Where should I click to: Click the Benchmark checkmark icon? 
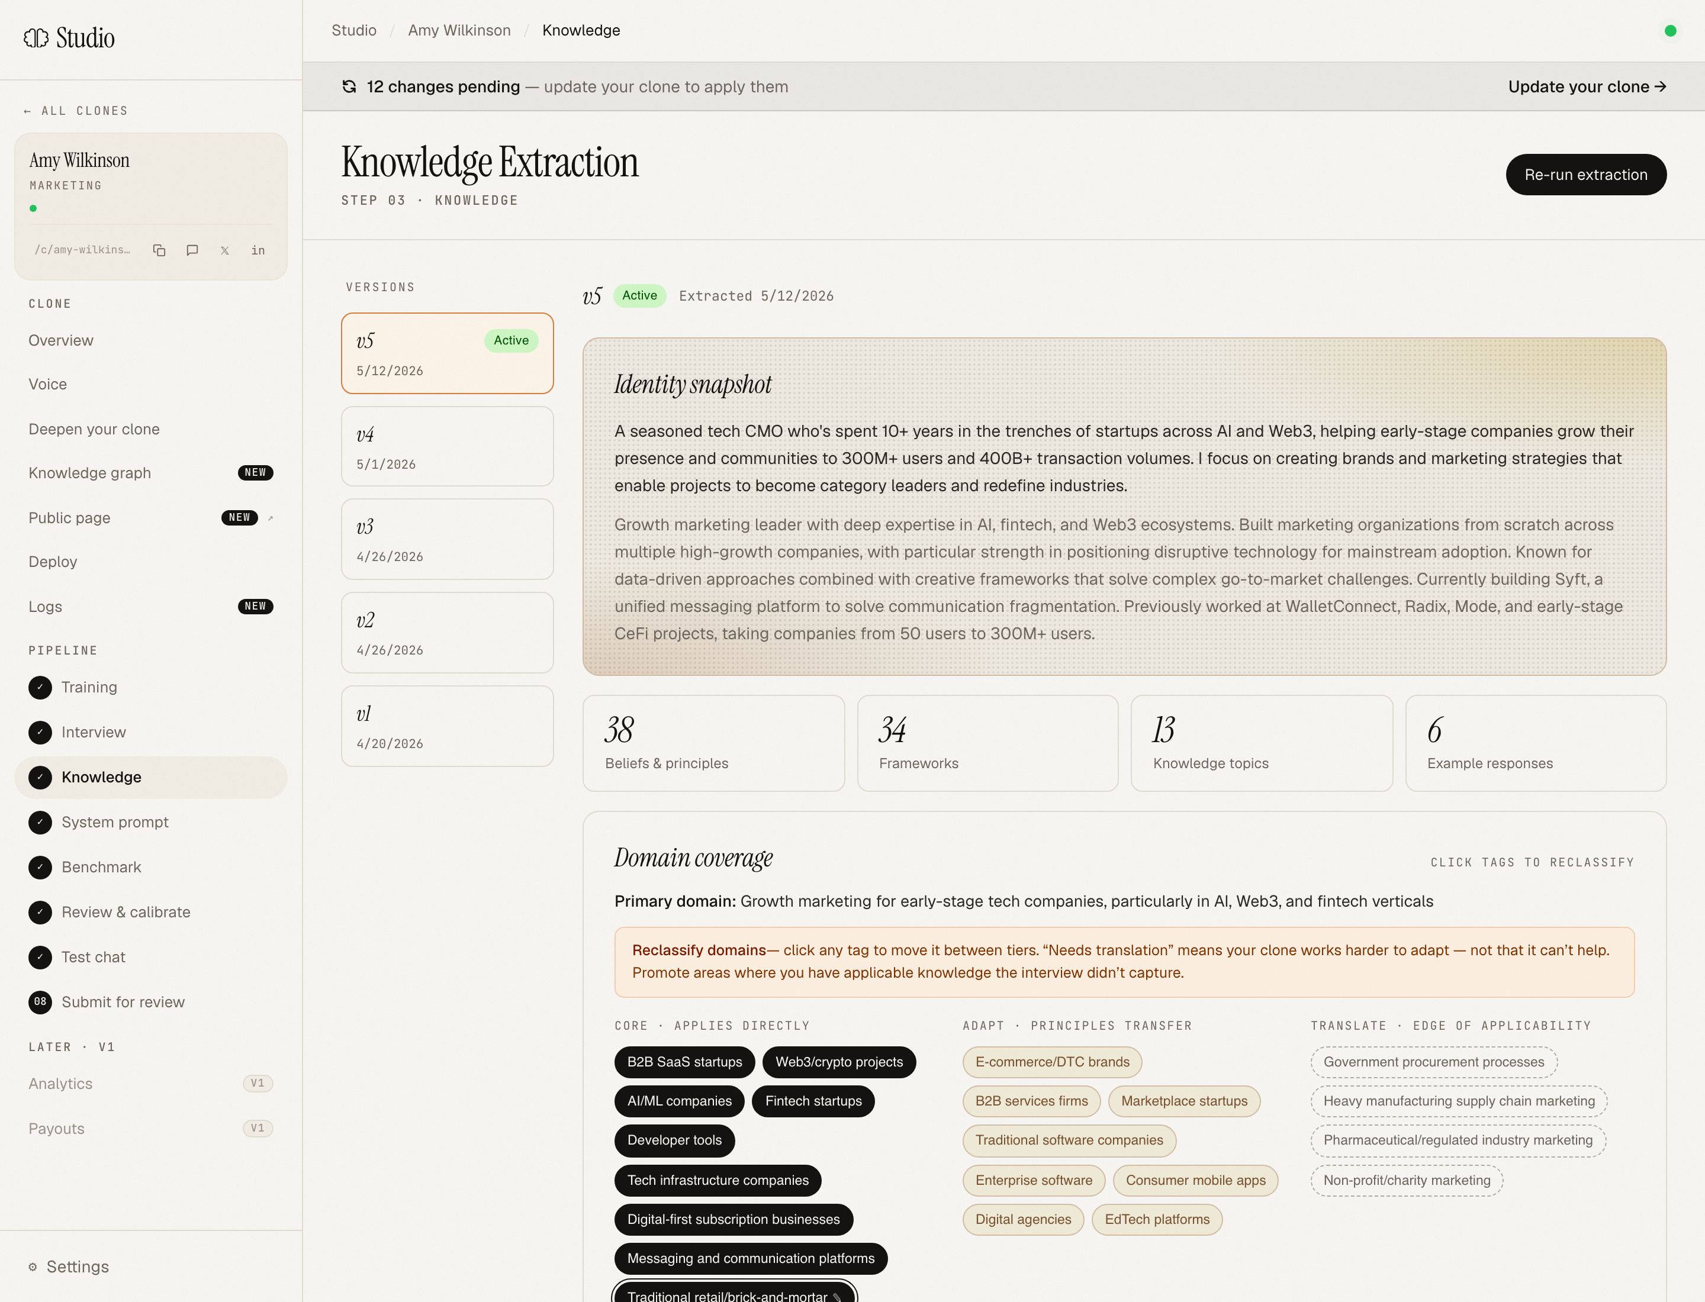pyautogui.click(x=40, y=867)
